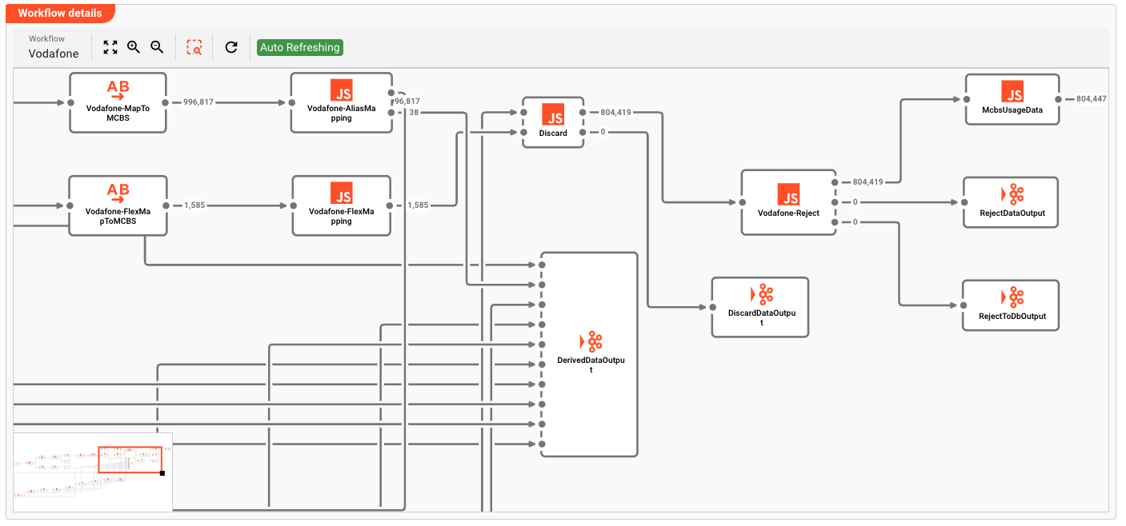Image resolution: width=1126 pixels, height=526 pixels.
Task: Click the 804,419 count on Vodafone-Reject output
Action: [x=868, y=182]
